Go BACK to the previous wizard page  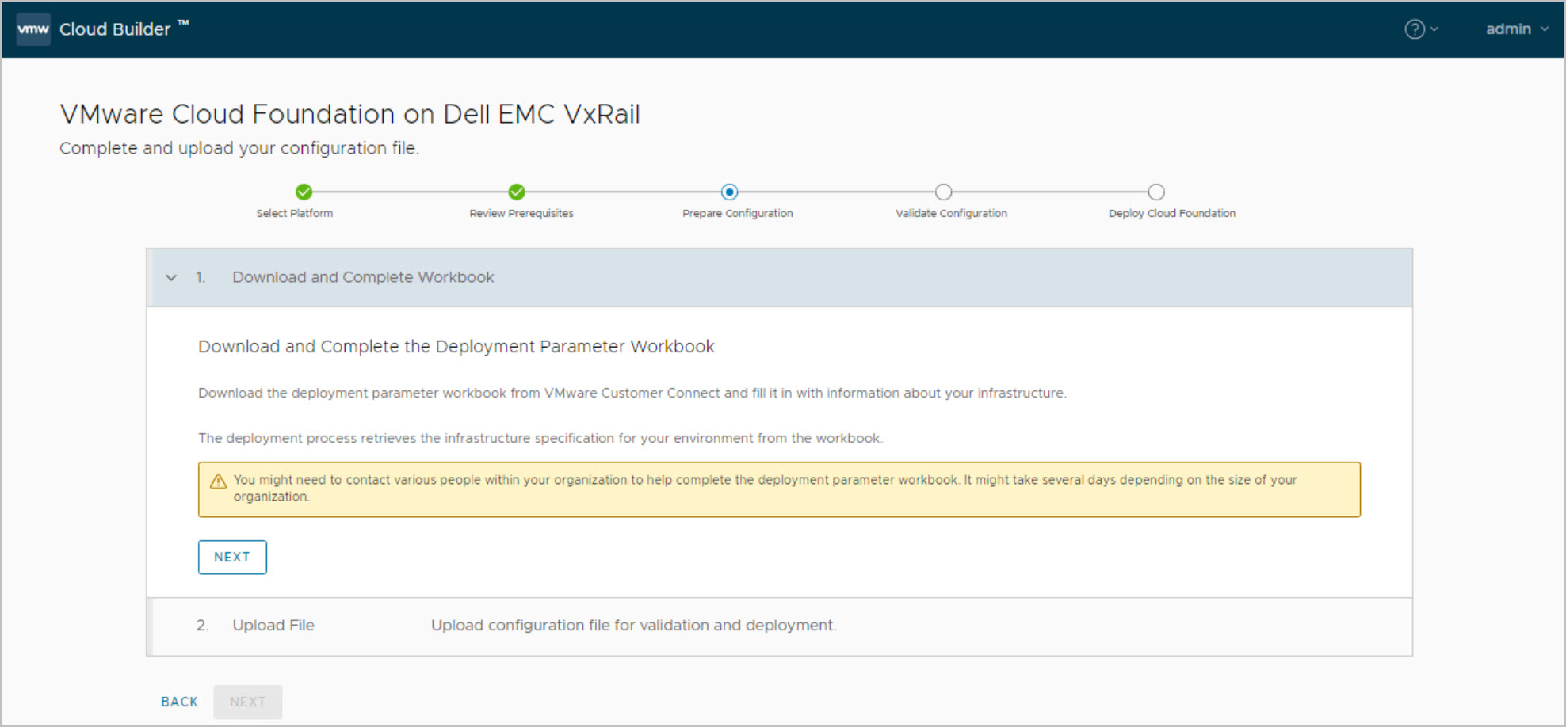coord(179,702)
